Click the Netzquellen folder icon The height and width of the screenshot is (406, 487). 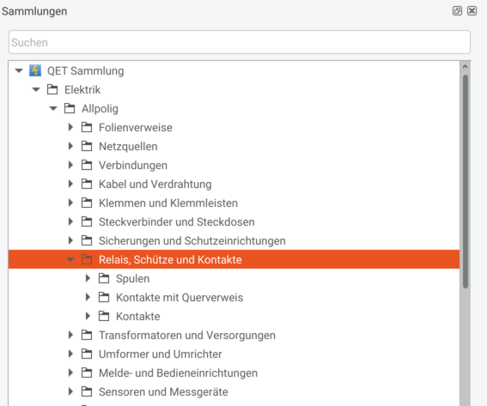(x=87, y=146)
